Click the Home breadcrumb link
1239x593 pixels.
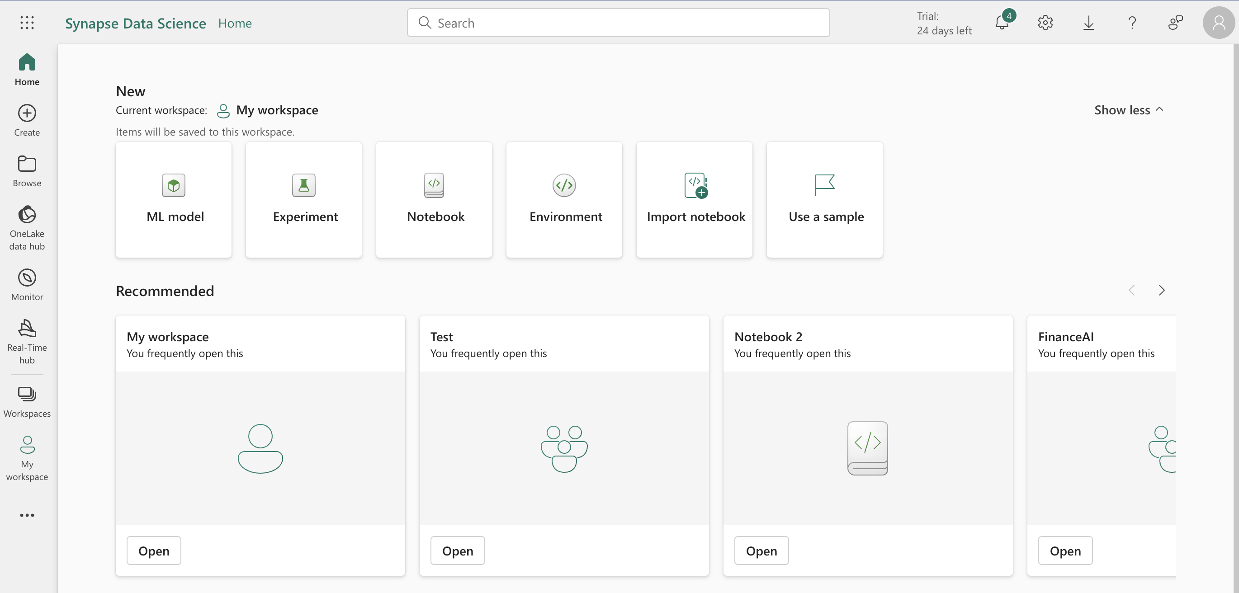click(x=235, y=23)
